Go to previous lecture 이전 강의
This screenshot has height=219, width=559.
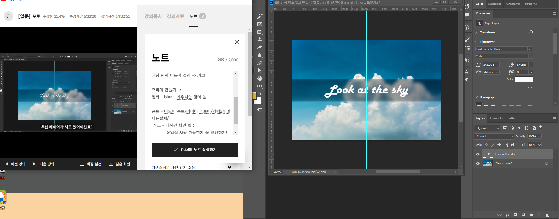tap(15, 164)
